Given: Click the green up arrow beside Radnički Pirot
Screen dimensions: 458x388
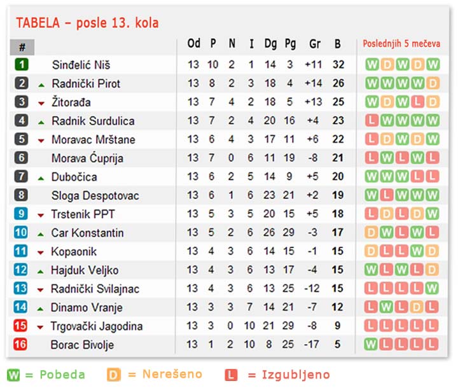Looking at the screenshot, I should click(41, 85).
